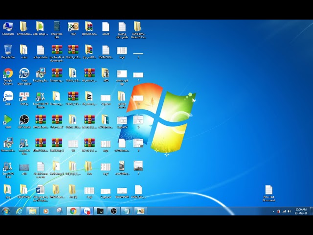Select the Google Chrome desktop shortcut
Screen dimensions: 313x235
tap(8, 76)
